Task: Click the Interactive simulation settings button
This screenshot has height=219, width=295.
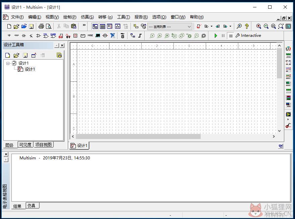Action: pos(248,35)
